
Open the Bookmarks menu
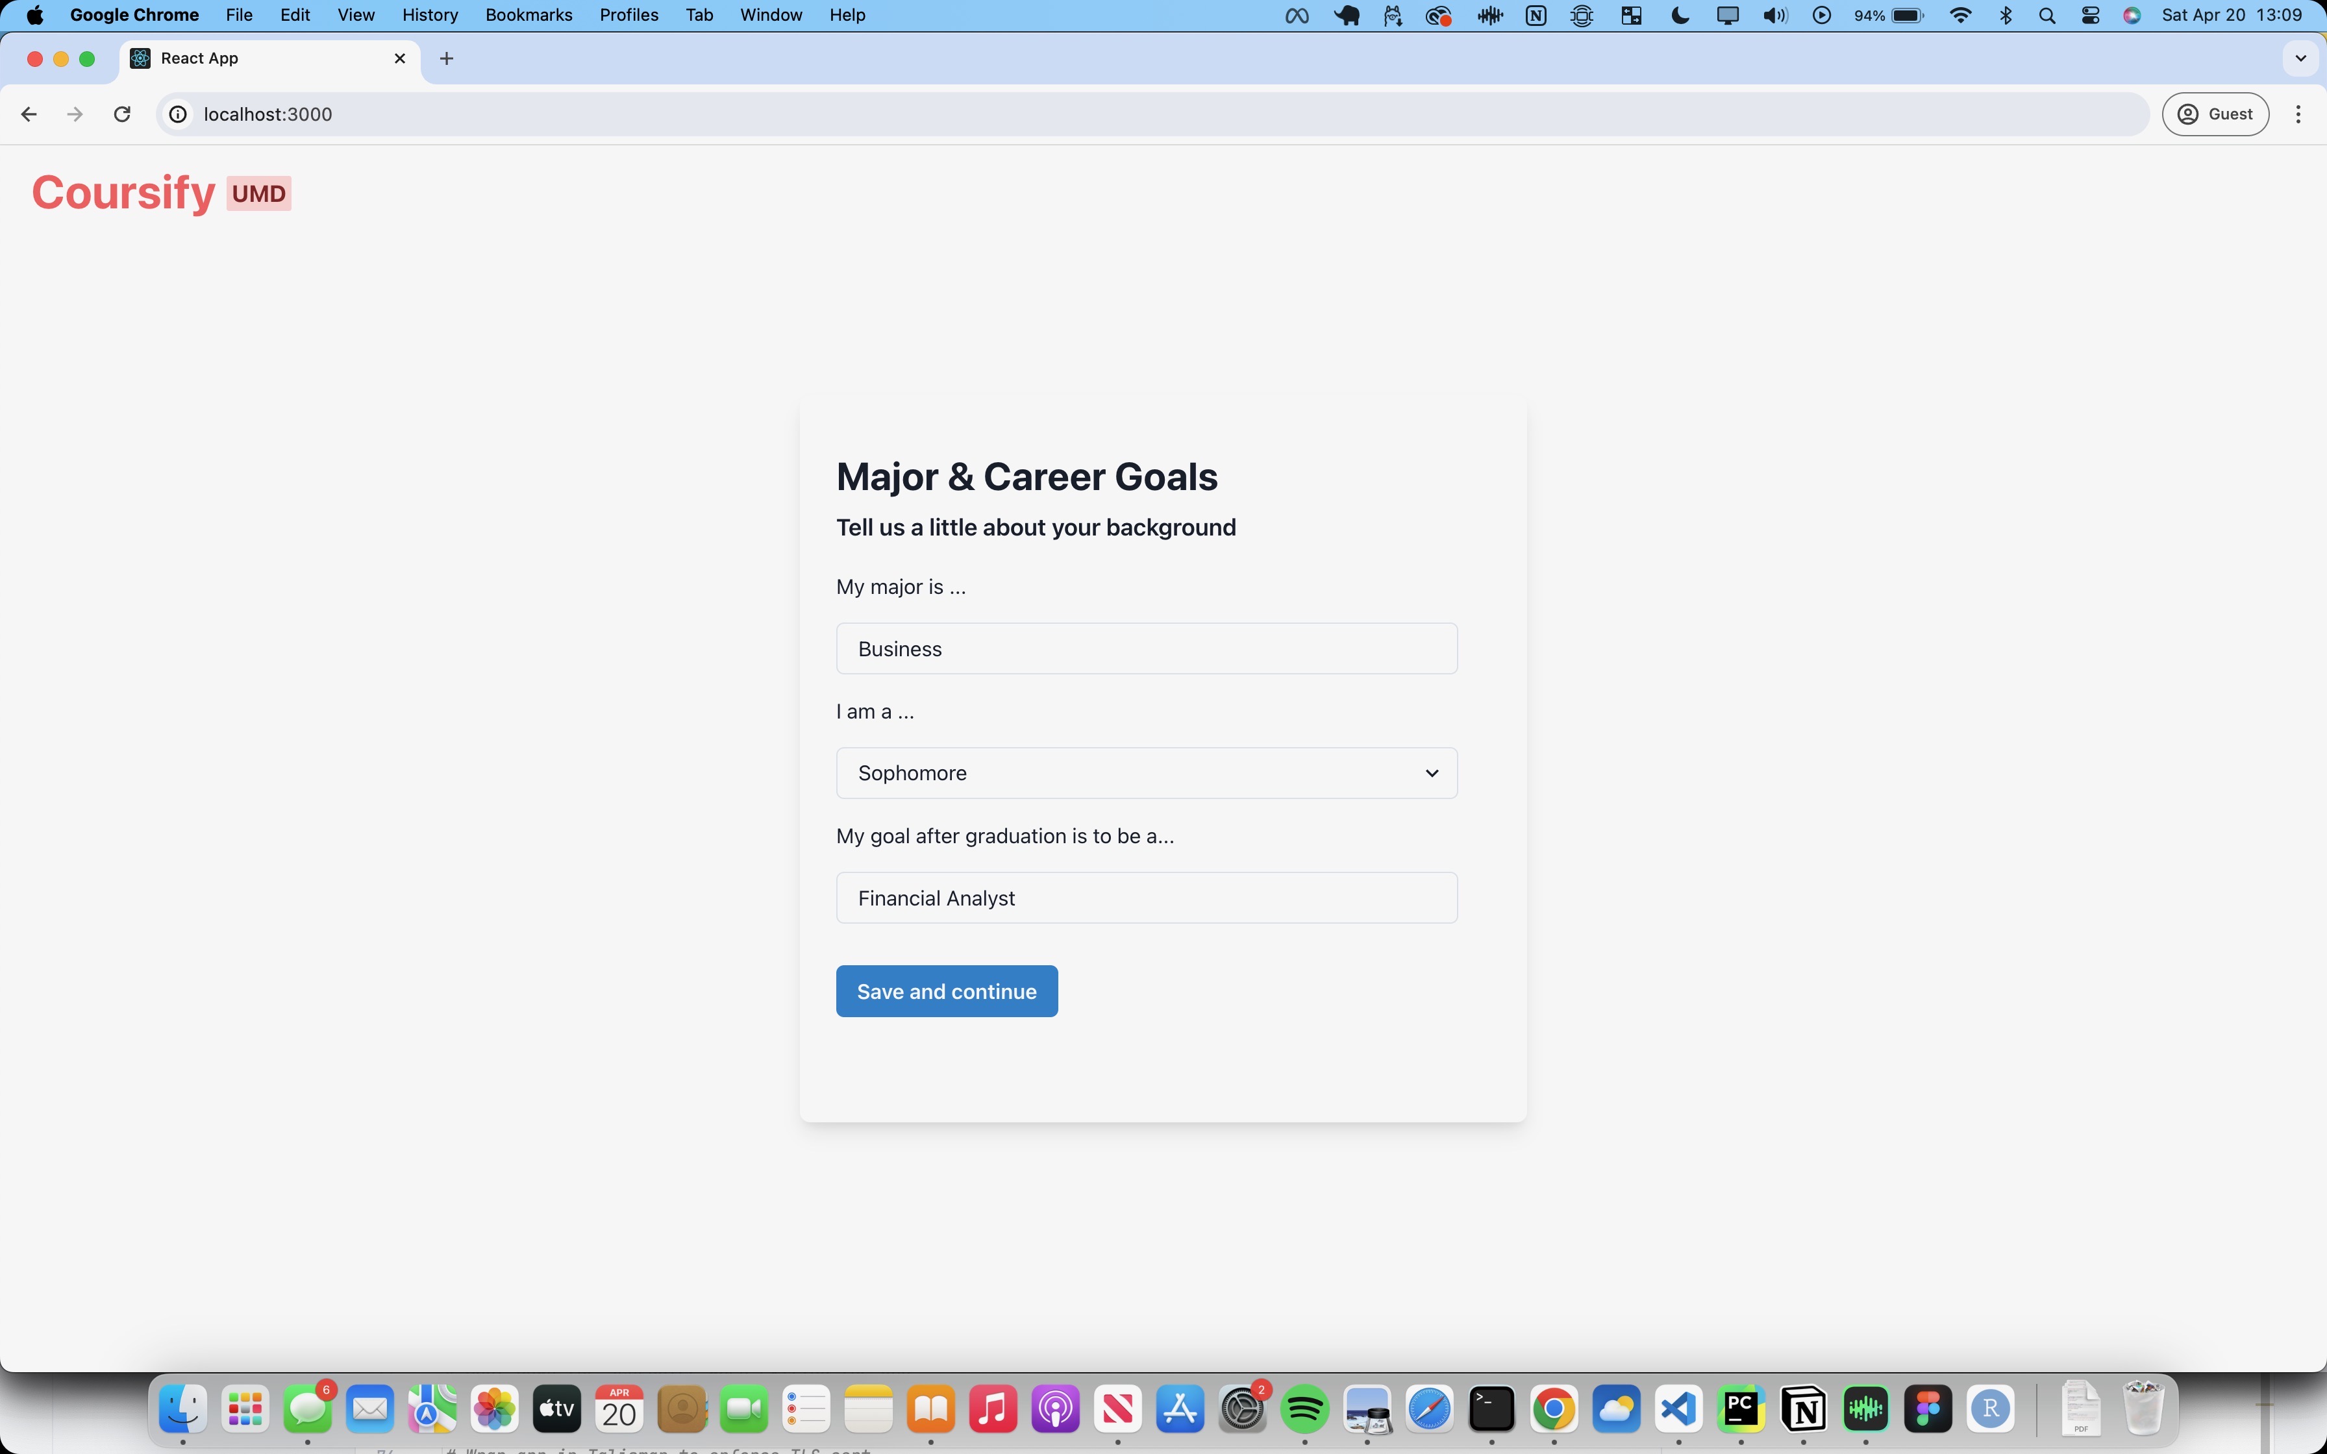528,16
